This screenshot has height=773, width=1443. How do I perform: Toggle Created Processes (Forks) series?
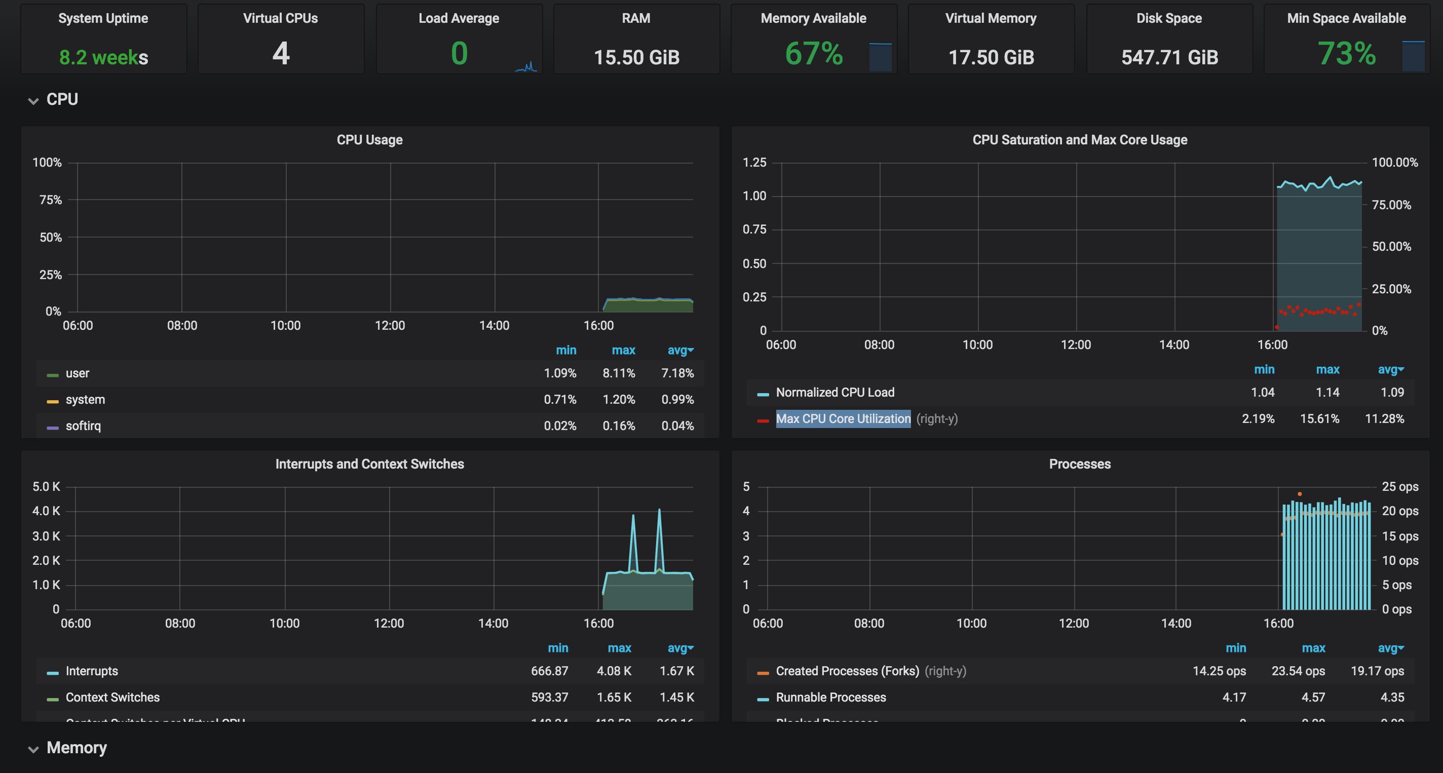[847, 671]
